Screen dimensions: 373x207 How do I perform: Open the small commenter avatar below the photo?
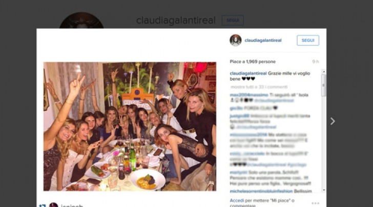53,205
